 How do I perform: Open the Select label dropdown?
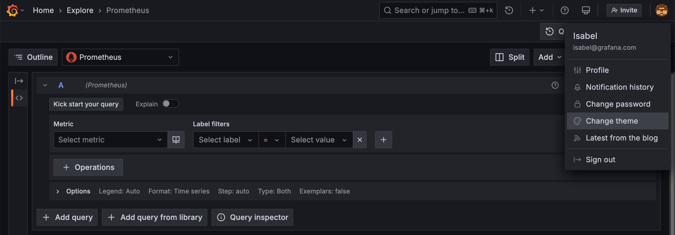coord(225,140)
